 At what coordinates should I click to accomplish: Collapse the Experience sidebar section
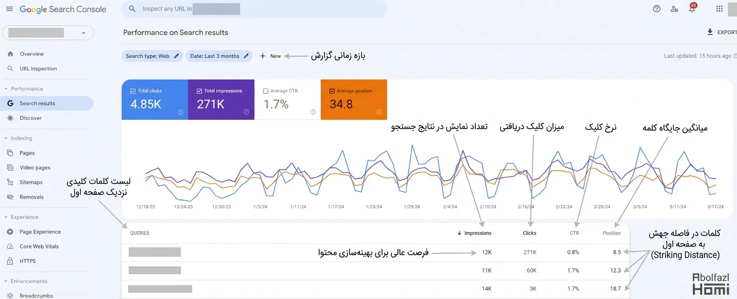point(6,217)
